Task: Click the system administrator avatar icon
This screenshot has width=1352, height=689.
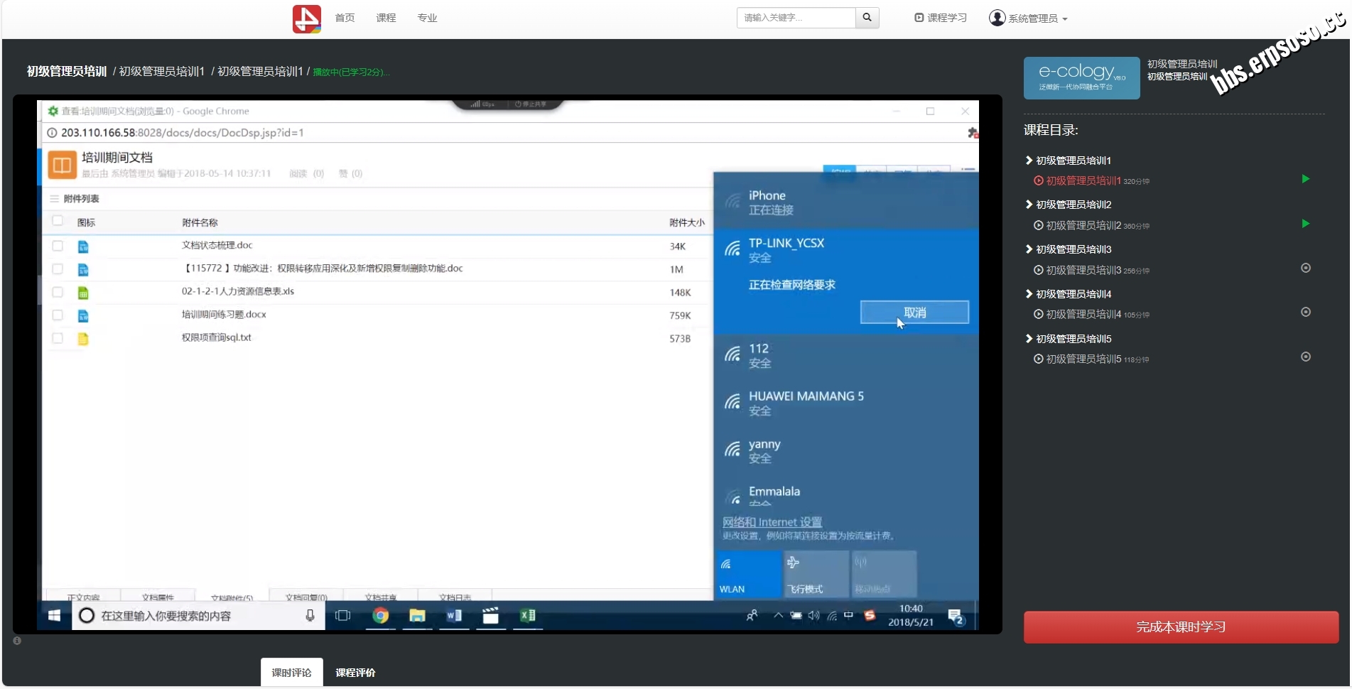Action: (997, 18)
